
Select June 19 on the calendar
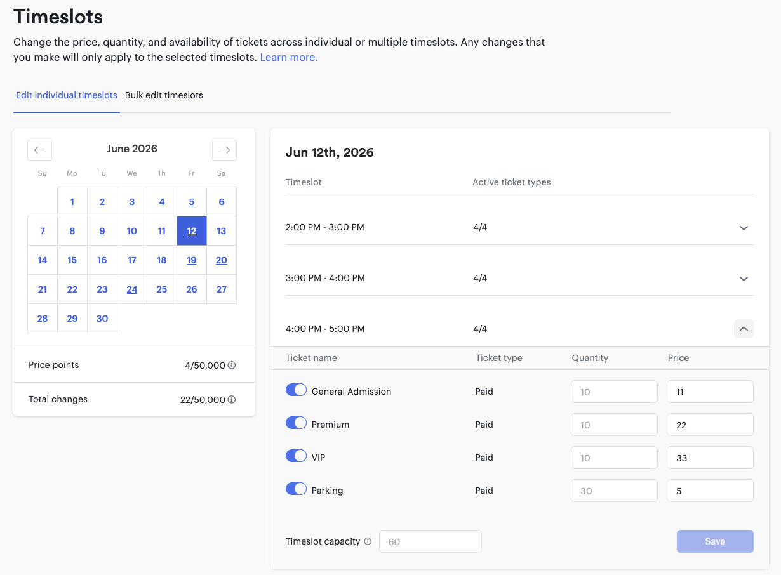[192, 260]
